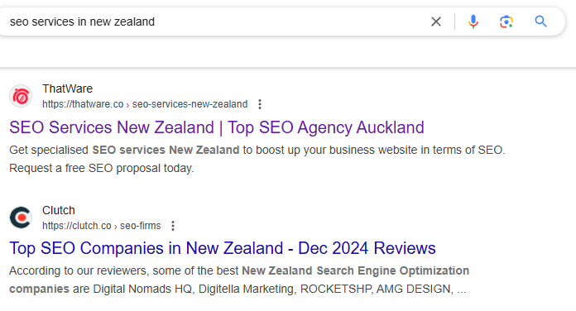Click the 'seo-services-new-zealand' breadcrumb path
This screenshot has width=576, height=311.
(190, 104)
